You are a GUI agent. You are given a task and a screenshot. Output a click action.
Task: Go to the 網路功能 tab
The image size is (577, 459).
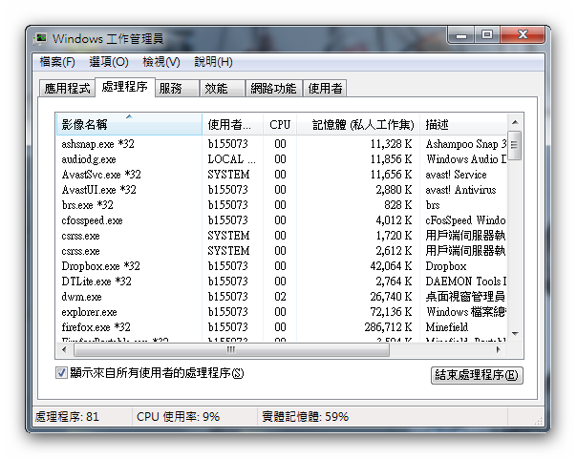(274, 88)
